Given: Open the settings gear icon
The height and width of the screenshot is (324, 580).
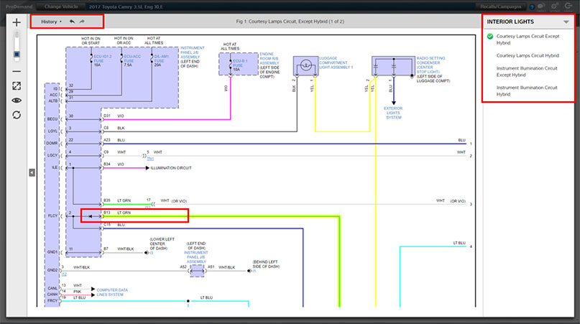Looking at the screenshot, I should tap(554, 6).
